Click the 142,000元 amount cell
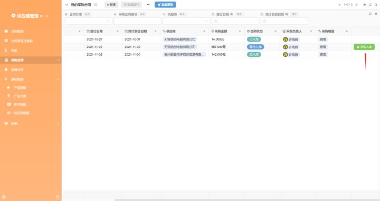380x201 pixels. pos(226,55)
